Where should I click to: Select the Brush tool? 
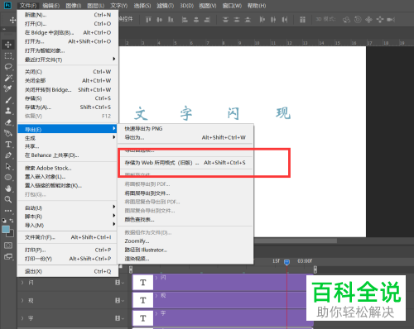point(8,100)
